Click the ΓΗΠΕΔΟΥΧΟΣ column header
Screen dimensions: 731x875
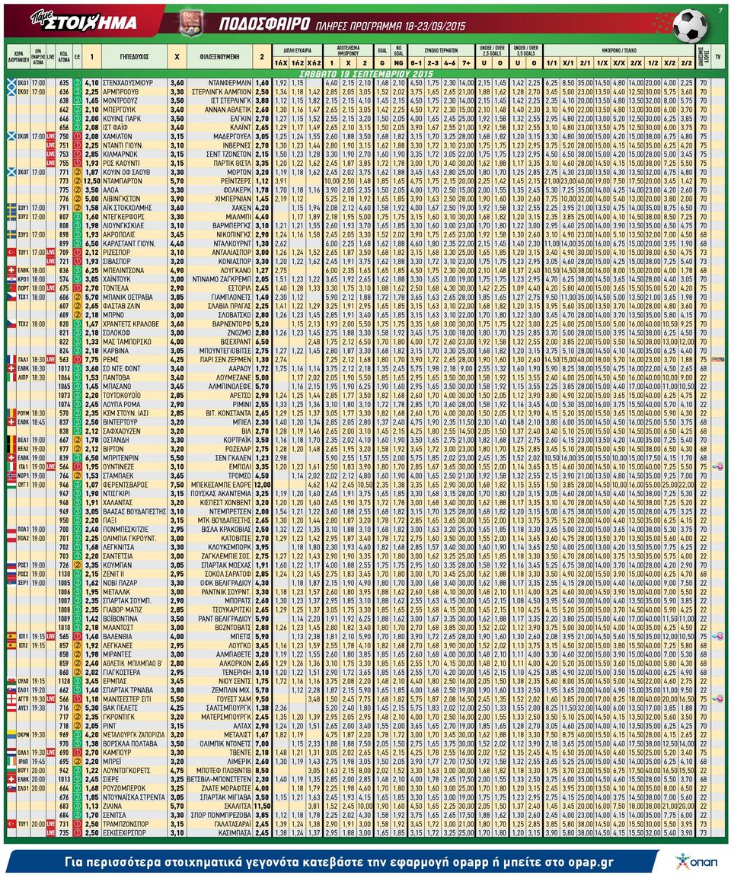(x=134, y=57)
